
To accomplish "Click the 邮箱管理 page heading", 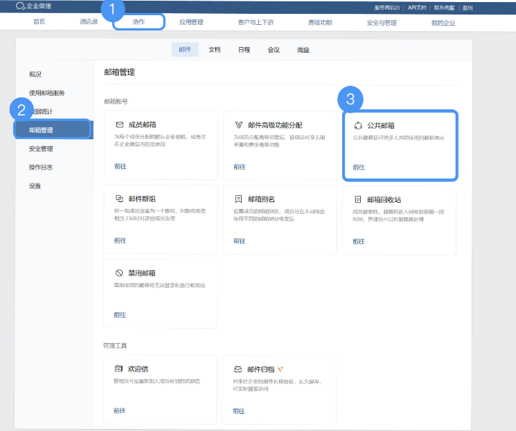I will (119, 72).
